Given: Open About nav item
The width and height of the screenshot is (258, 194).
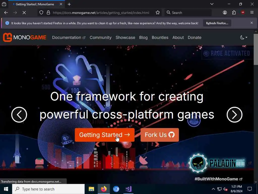Looking at the screenshot, I should tap(178, 37).
